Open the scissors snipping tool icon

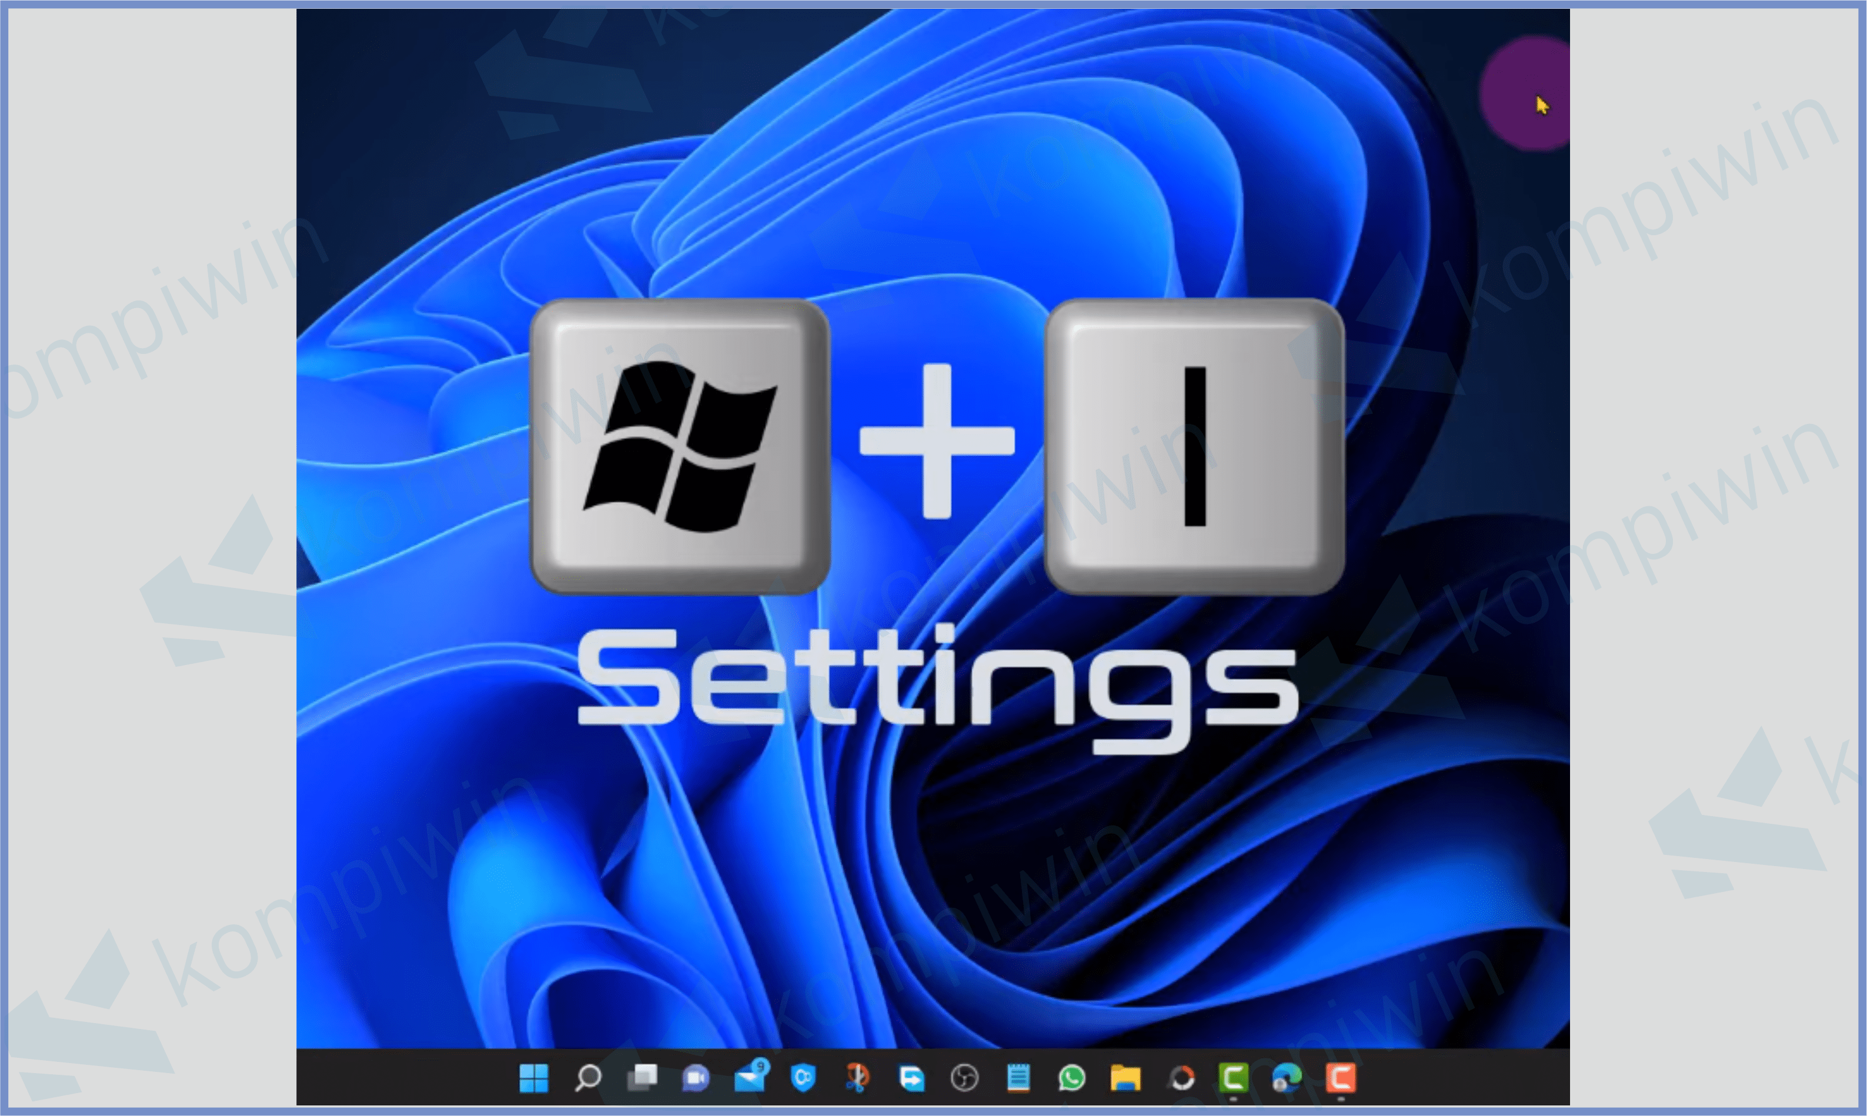click(857, 1078)
